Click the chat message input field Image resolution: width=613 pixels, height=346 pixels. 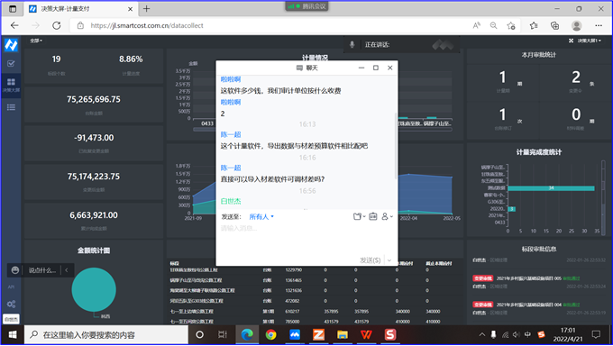[x=306, y=239]
